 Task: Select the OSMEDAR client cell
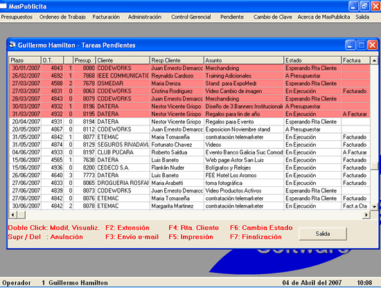pos(123,83)
